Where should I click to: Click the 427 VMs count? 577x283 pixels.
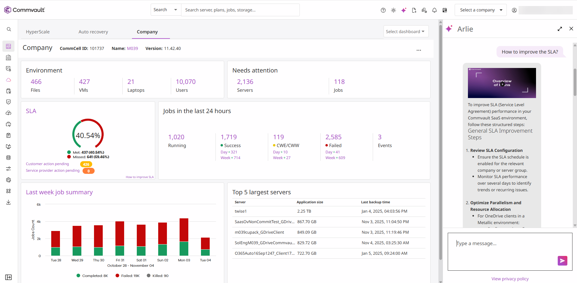(x=84, y=82)
